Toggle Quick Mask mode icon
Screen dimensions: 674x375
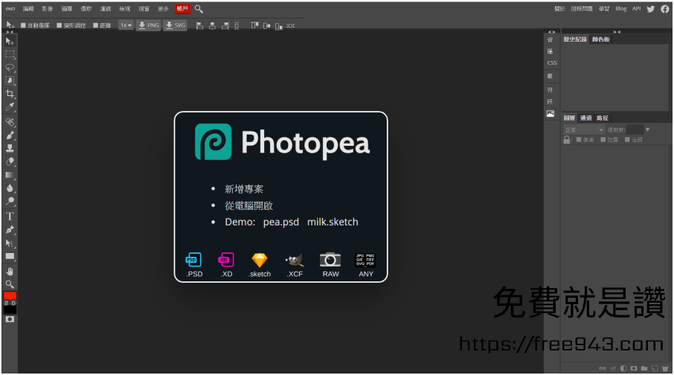click(10, 319)
